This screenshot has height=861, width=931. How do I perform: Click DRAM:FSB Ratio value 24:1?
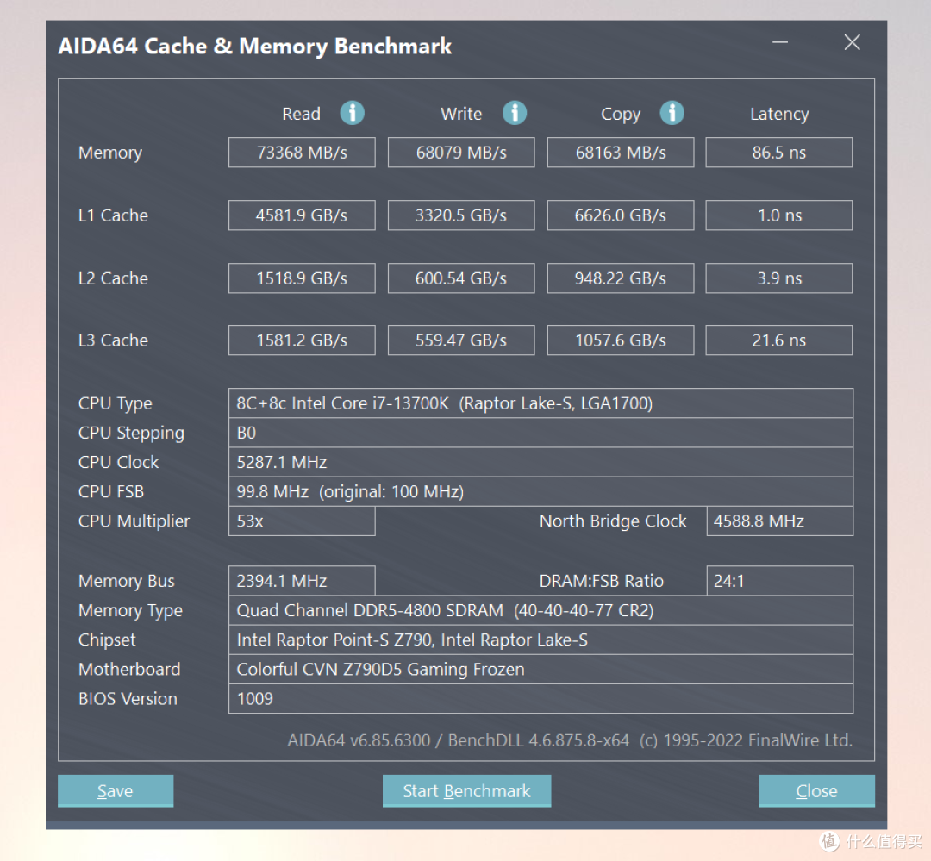[779, 581]
